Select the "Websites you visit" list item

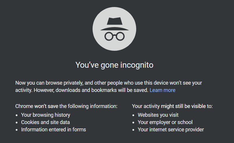coord(158,115)
